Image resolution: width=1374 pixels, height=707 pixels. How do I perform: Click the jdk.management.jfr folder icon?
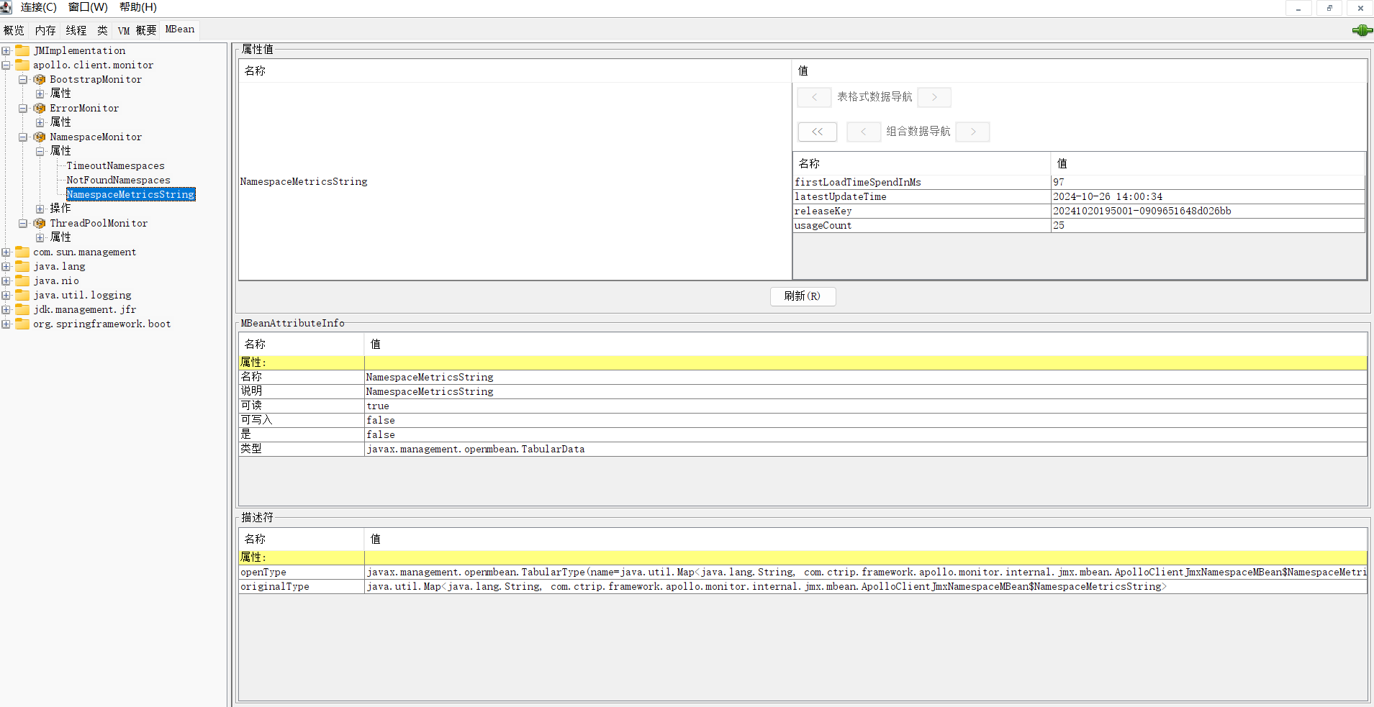tap(22, 309)
